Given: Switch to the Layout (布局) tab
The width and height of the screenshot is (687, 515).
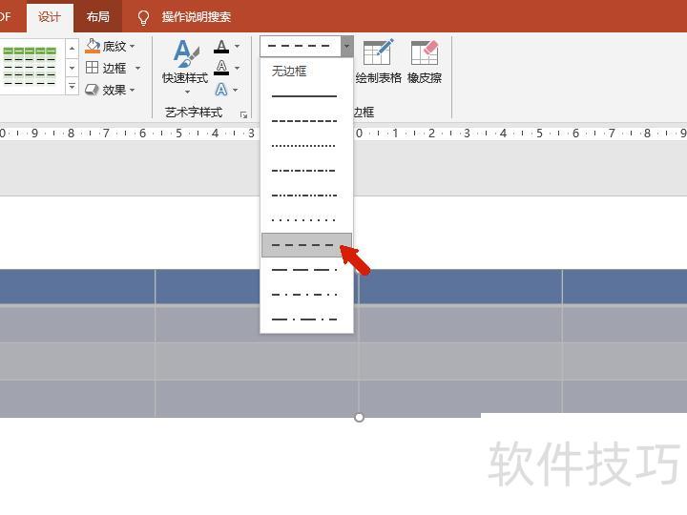Looking at the screenshot, I should (97, 16).
